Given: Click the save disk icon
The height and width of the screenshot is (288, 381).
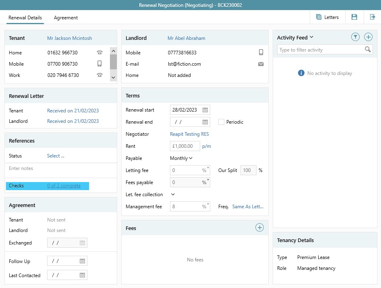Looking at the screenshot, I should [354, 17].
